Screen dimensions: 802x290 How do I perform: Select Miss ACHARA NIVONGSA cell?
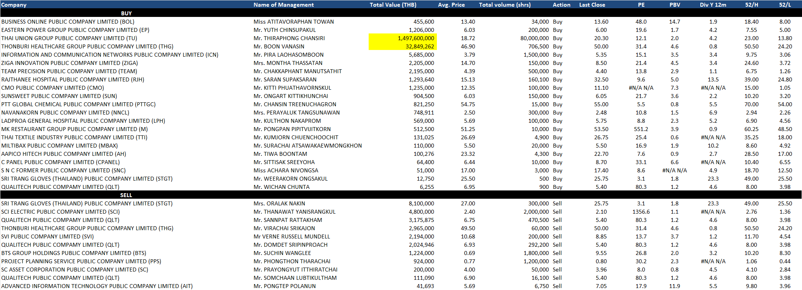pyautogui.click(x=286, y=170)
